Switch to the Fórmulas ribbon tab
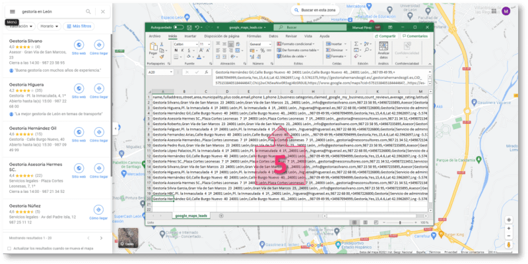This screenshot has width=528, height=264. pyautogui.click(x=254, y=36)
